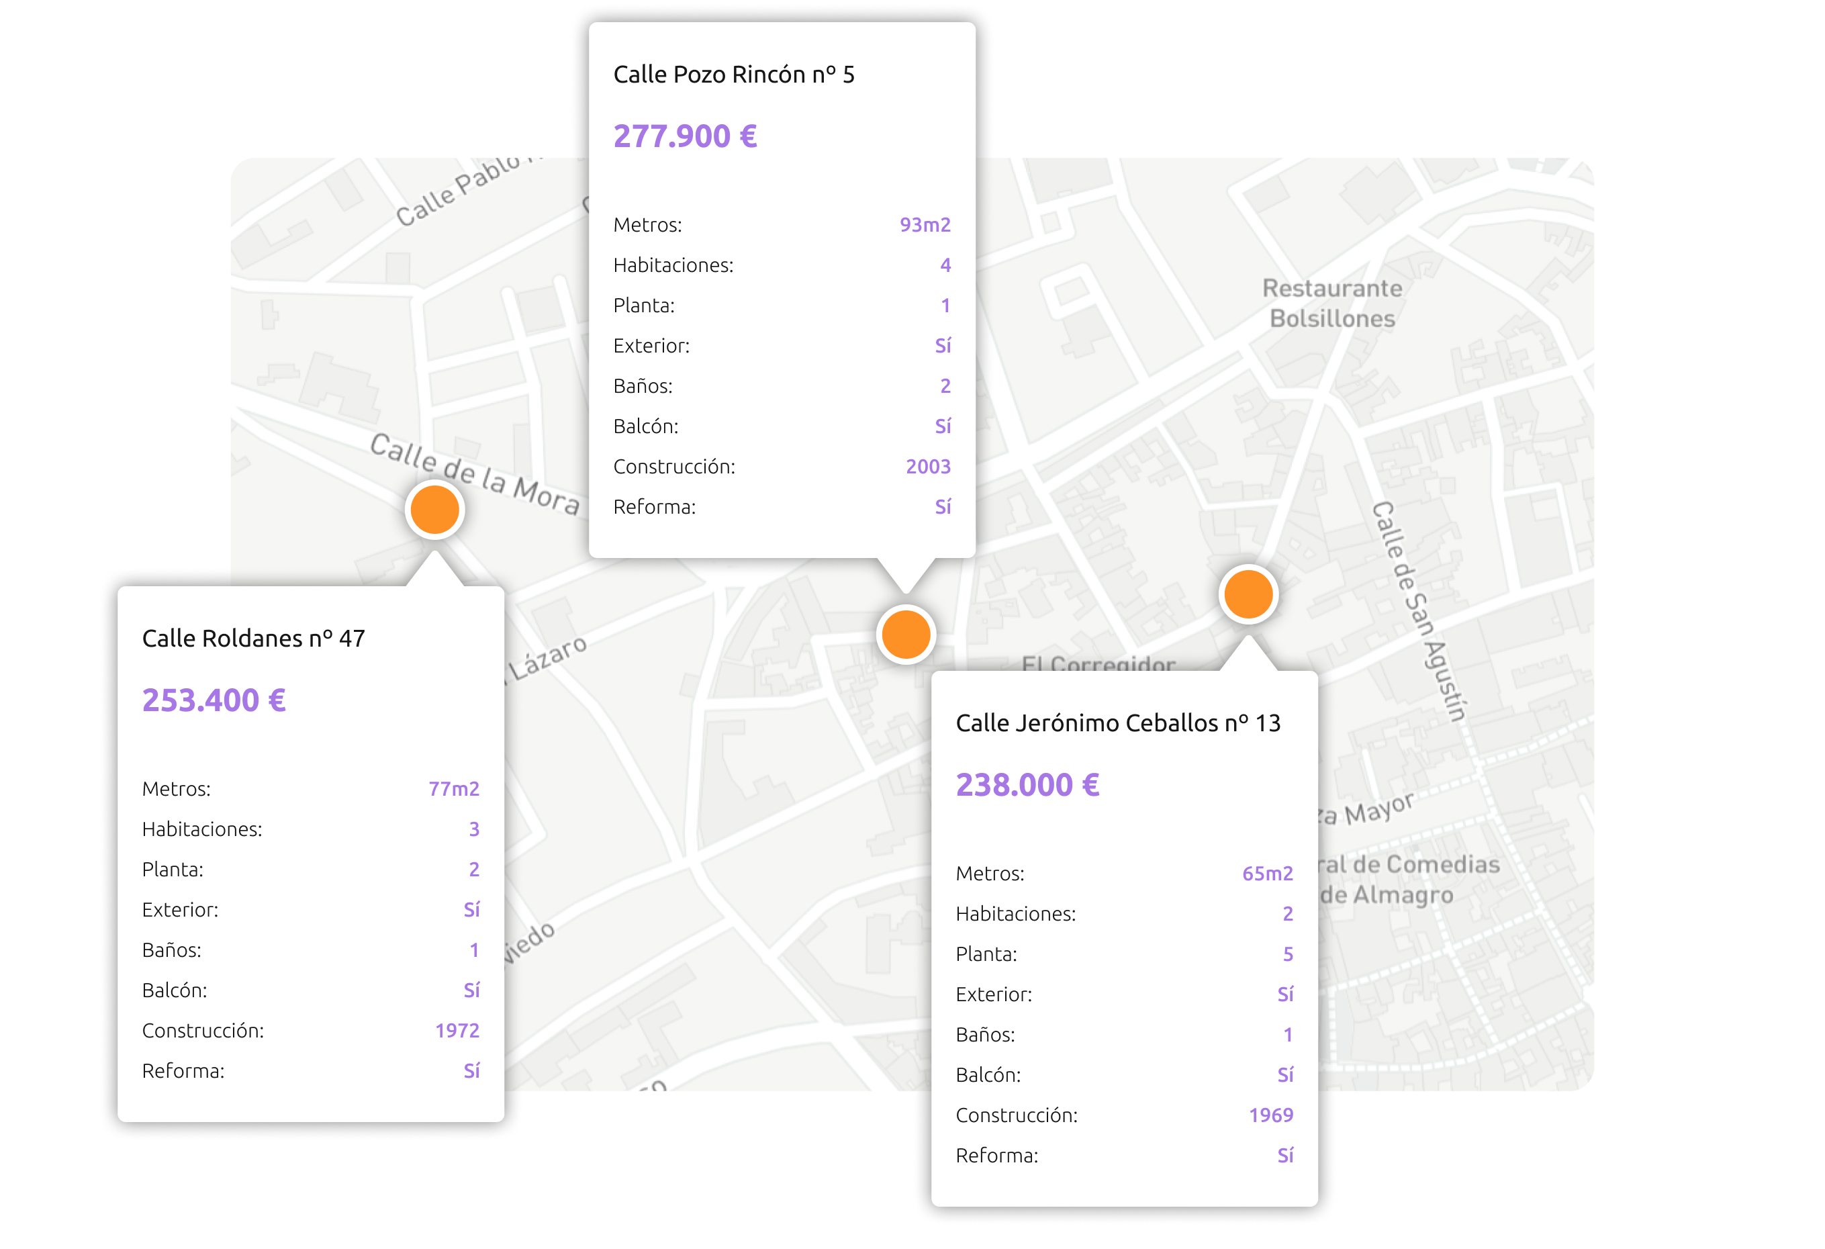This screenshot has width=1825, height=1249.
Task: Click the Habitaciones row in the Pozo Rincón card
Action: [673, 265]
